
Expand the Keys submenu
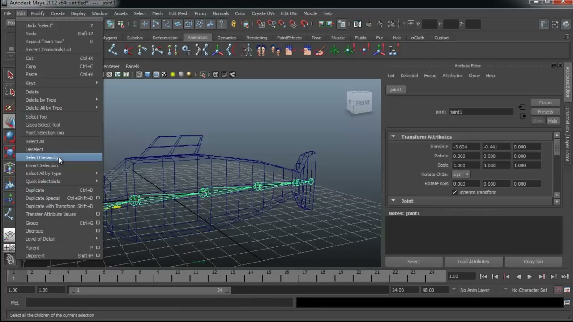(x=59, y=83)
